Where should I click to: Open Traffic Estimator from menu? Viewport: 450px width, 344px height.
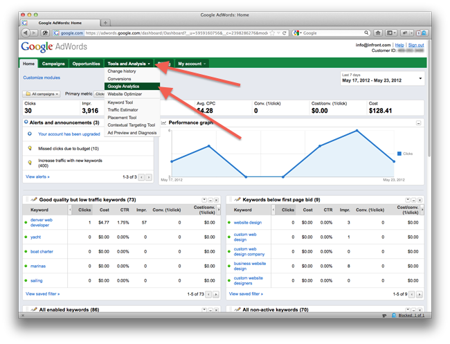[123, 110]
